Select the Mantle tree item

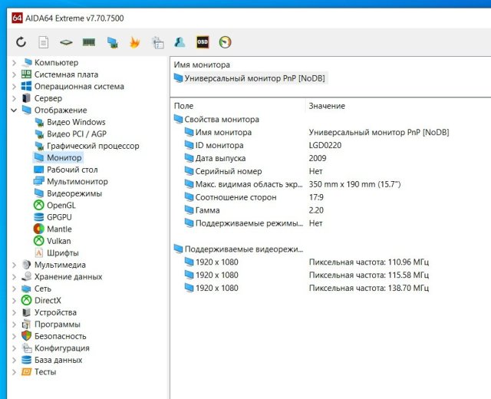click(x=59, y=229)
